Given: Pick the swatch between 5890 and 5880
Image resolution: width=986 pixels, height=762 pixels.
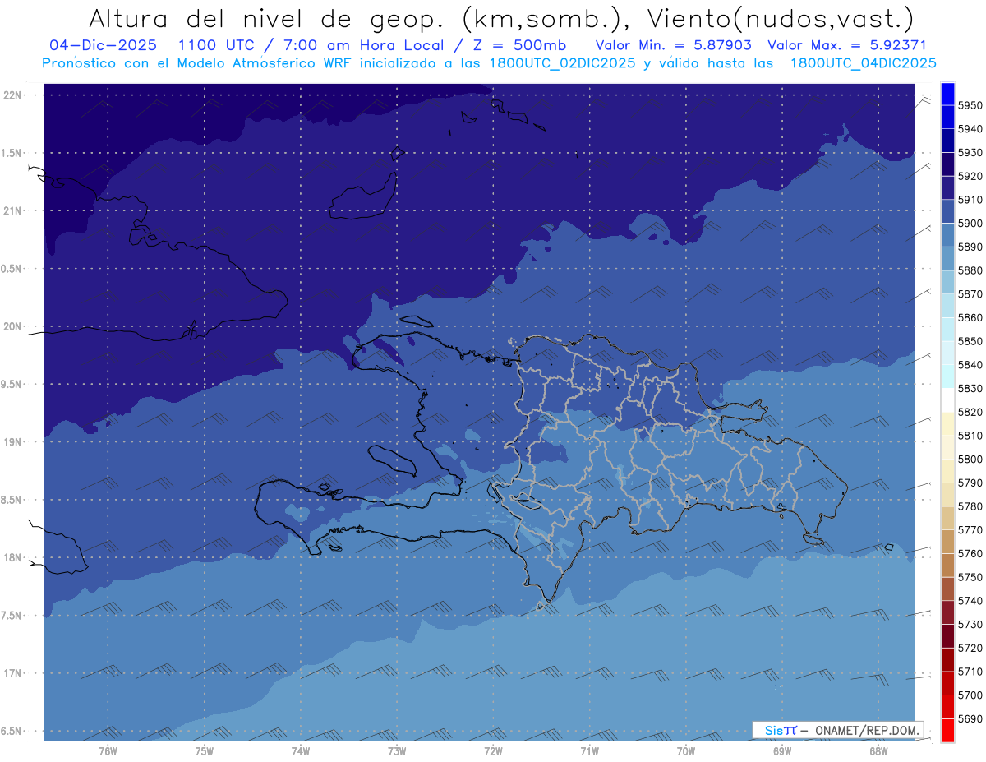Looking at the screenshot, I should (x=947, y=259).
